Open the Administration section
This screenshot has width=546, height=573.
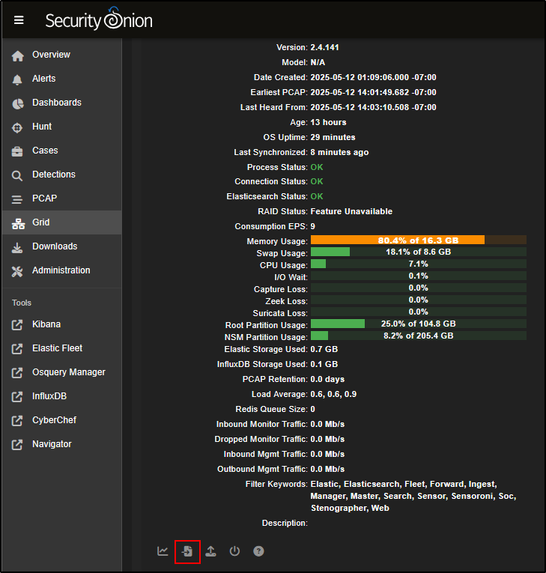(x=61, y=270)
